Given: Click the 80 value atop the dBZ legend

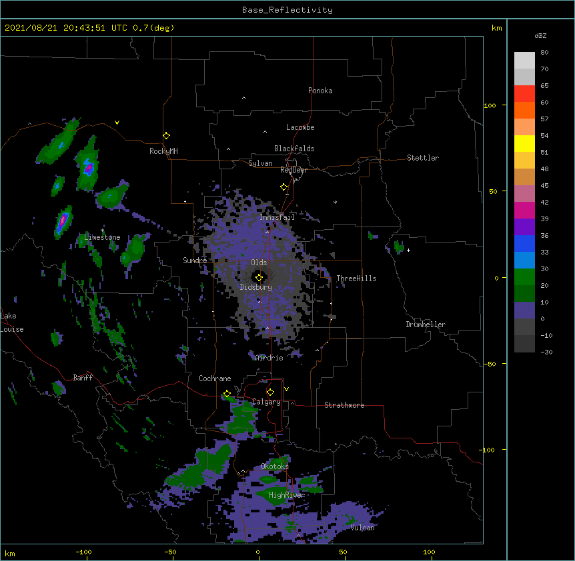Looking at the screenshot, I should click(544, 53).
